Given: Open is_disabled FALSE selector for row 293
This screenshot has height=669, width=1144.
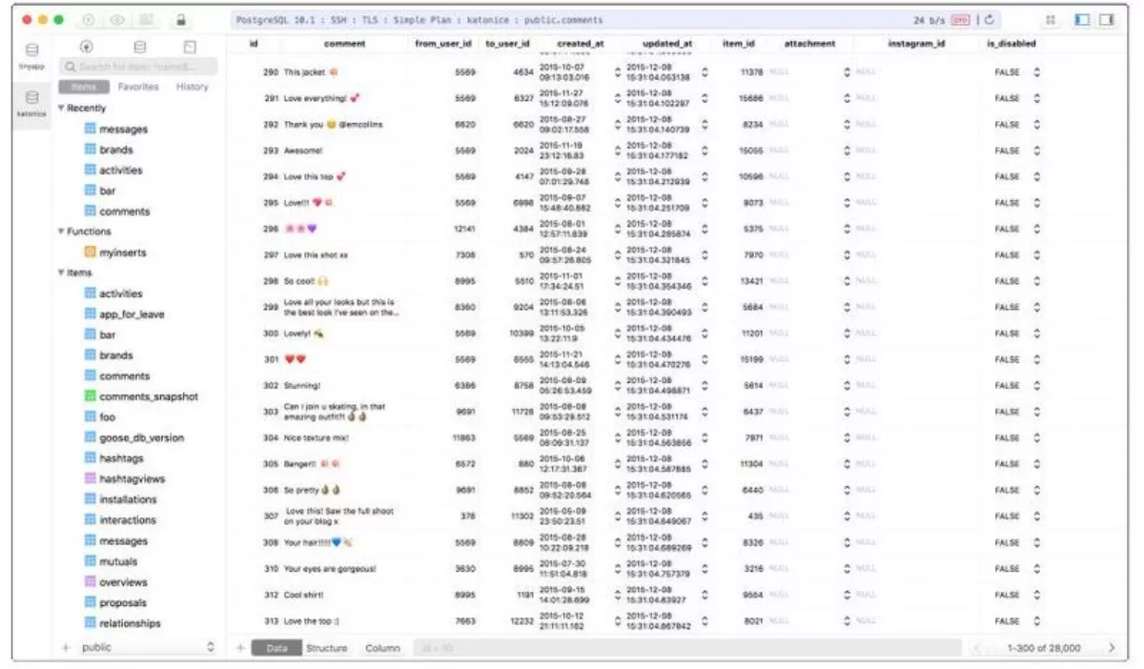Looking at the screenshot, I should 1037,150.
